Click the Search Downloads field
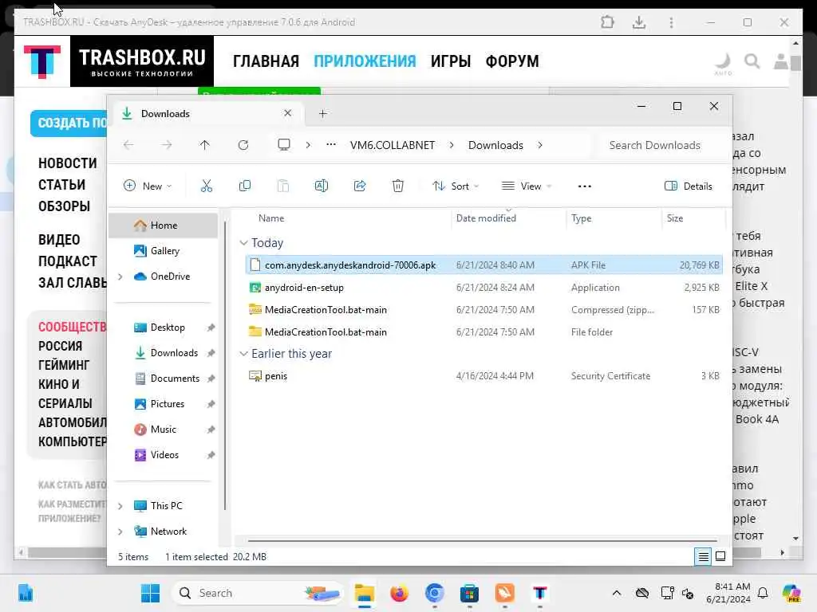This screenshot has height=612, width=817. [x=661, y=145]
